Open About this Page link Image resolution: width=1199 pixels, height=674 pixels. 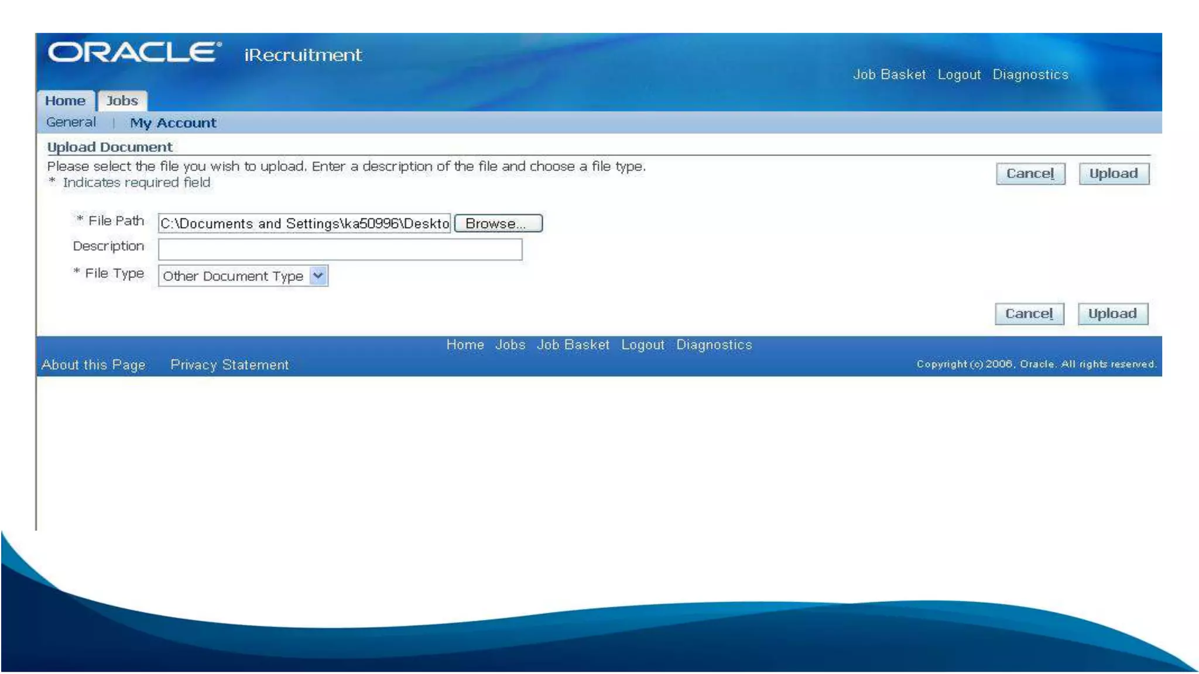point(93,365)
